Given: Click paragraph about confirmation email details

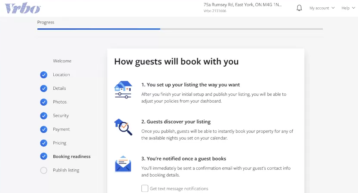Looking at the screenshot, I should [x=216, y=172].
